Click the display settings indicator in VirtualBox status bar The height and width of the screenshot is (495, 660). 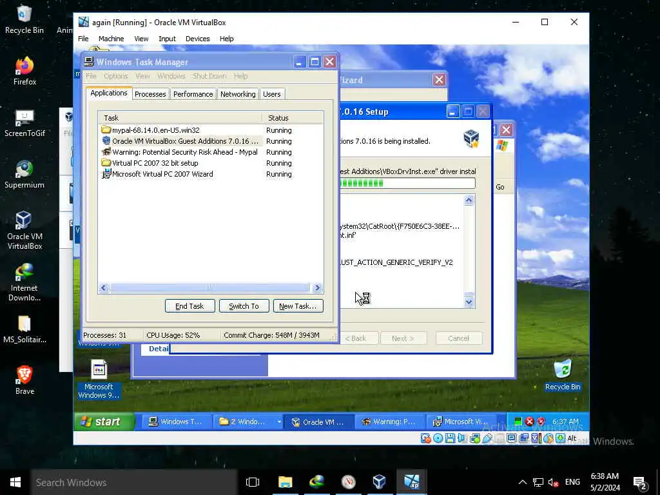pyautogui.click(x=511, y=438)
